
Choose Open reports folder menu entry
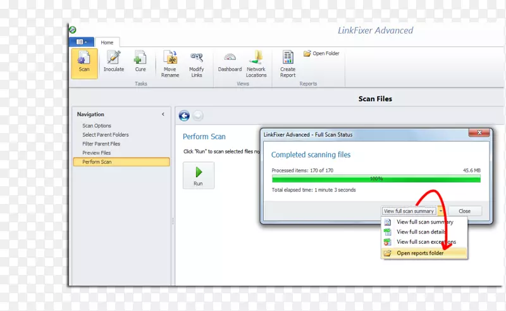pyautogui.click(x=424, y=253)
